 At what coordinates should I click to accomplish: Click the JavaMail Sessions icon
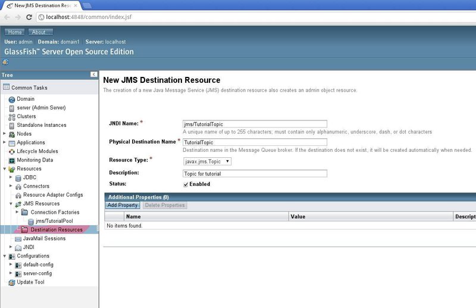pyautogui.click(x=18, y=239)
